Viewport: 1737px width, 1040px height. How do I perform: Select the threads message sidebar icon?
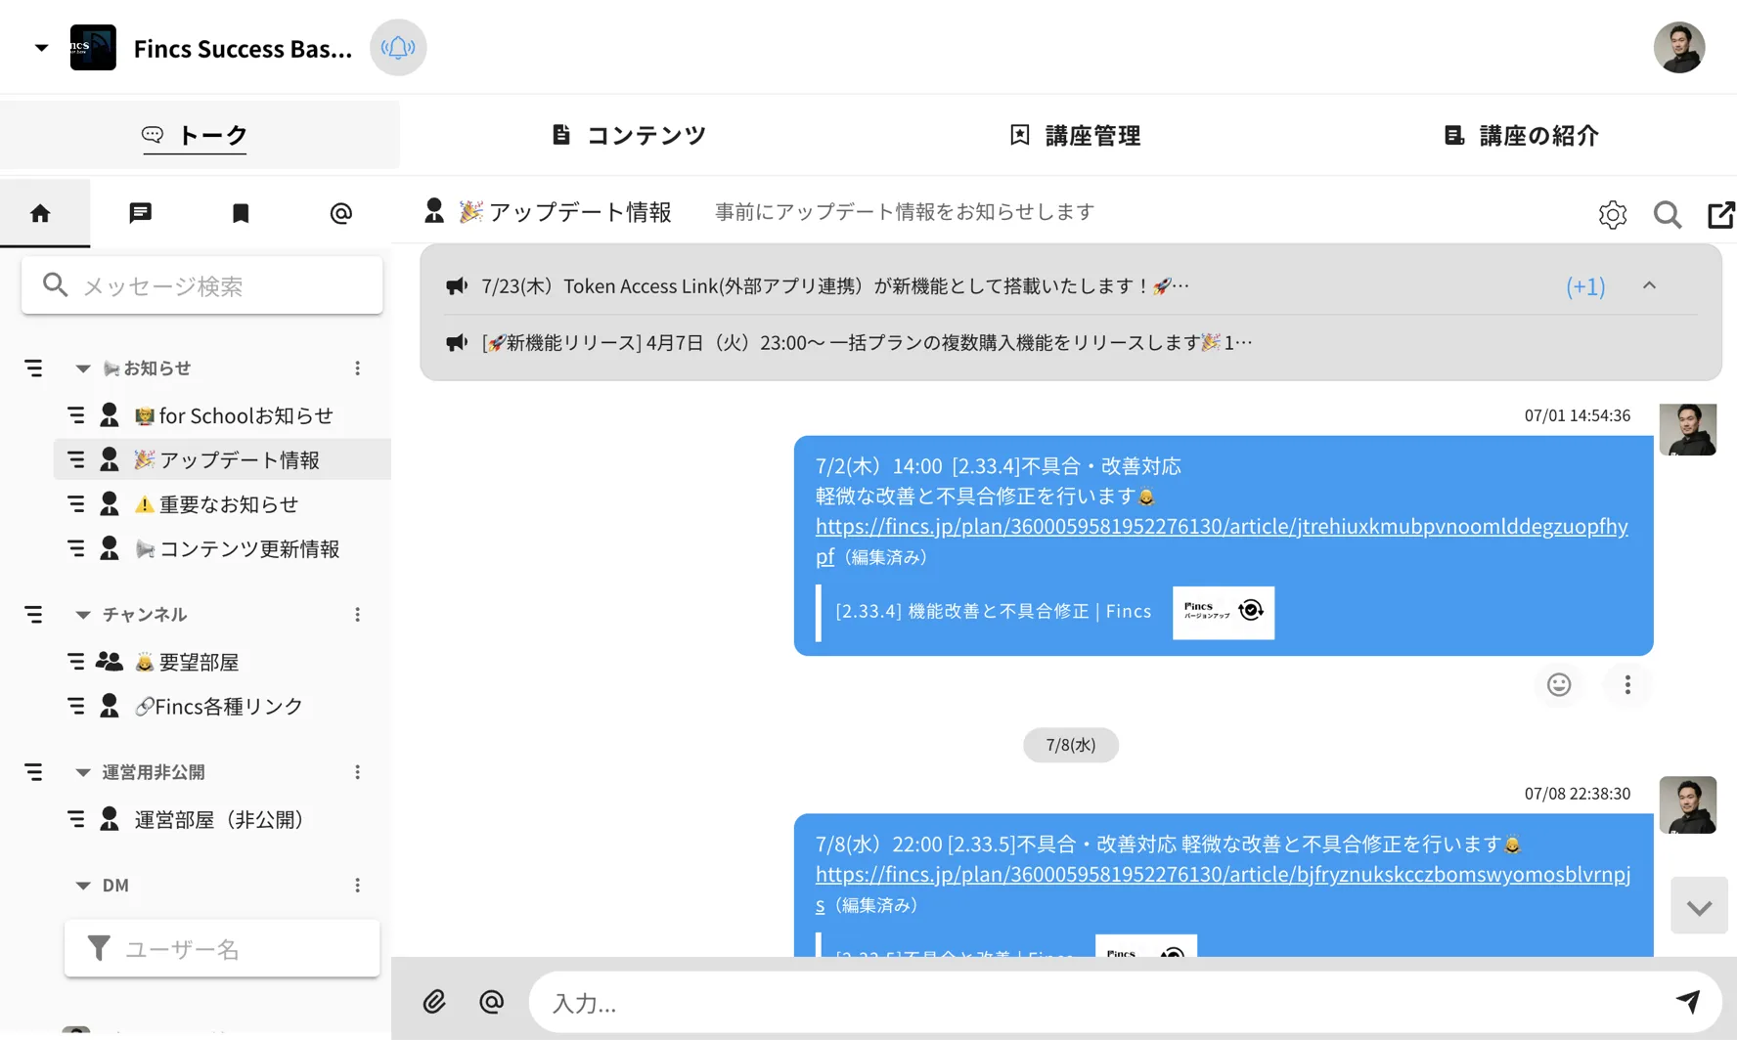tap(140, 213)
